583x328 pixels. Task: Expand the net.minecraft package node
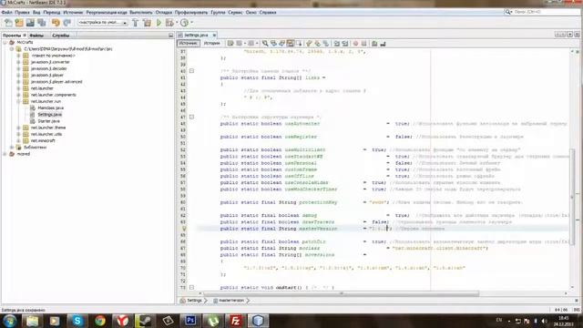pos(18,140)
